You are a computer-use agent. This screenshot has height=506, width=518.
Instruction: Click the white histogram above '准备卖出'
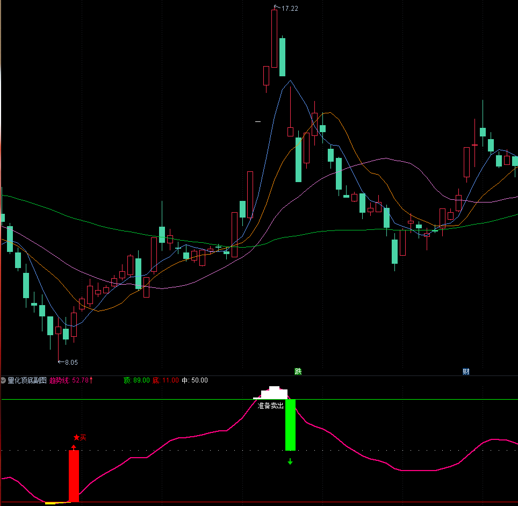click(274, 393)
